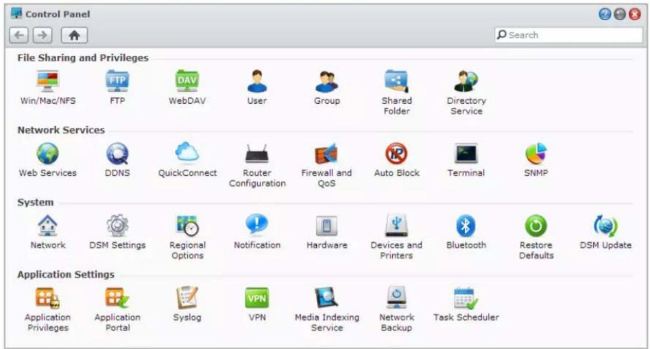Click the Control Panel window title
The width and height of the screenshot is (650, 349).
tap(57, 14)
